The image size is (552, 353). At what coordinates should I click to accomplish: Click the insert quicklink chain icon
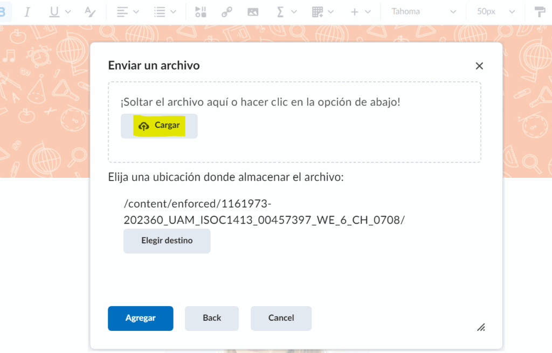click(x=227, y=12)
